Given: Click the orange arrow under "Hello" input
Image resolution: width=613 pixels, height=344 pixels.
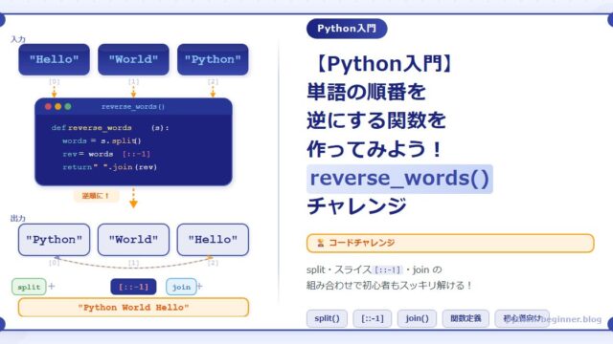Looking at the screenshot, I should click(x=54, y=92).
